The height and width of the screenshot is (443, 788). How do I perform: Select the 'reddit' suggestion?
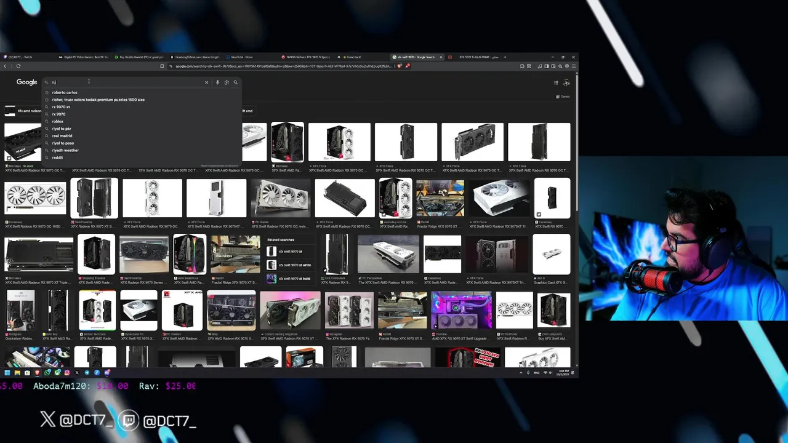click(57, 158)
